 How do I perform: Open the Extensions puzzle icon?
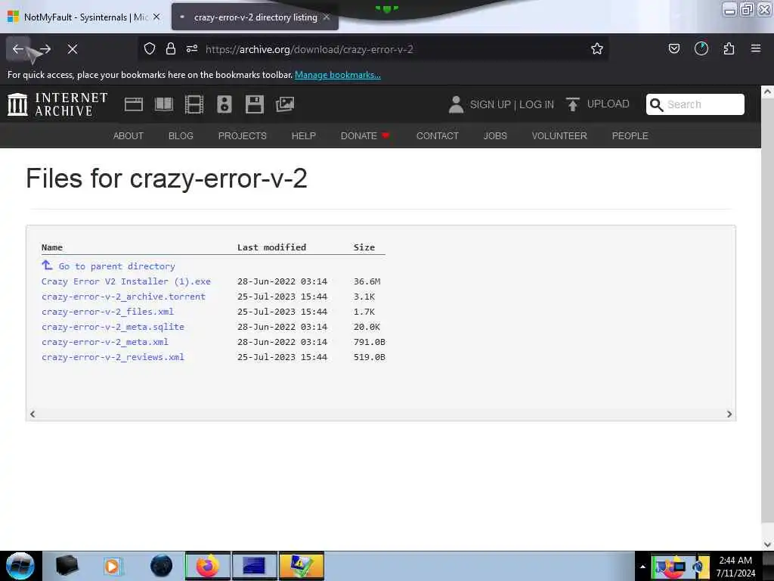click(x=729, y=48)
